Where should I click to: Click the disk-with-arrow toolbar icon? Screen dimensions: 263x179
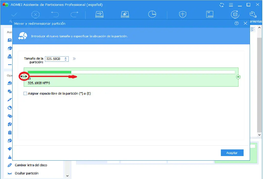coord(100,14)
